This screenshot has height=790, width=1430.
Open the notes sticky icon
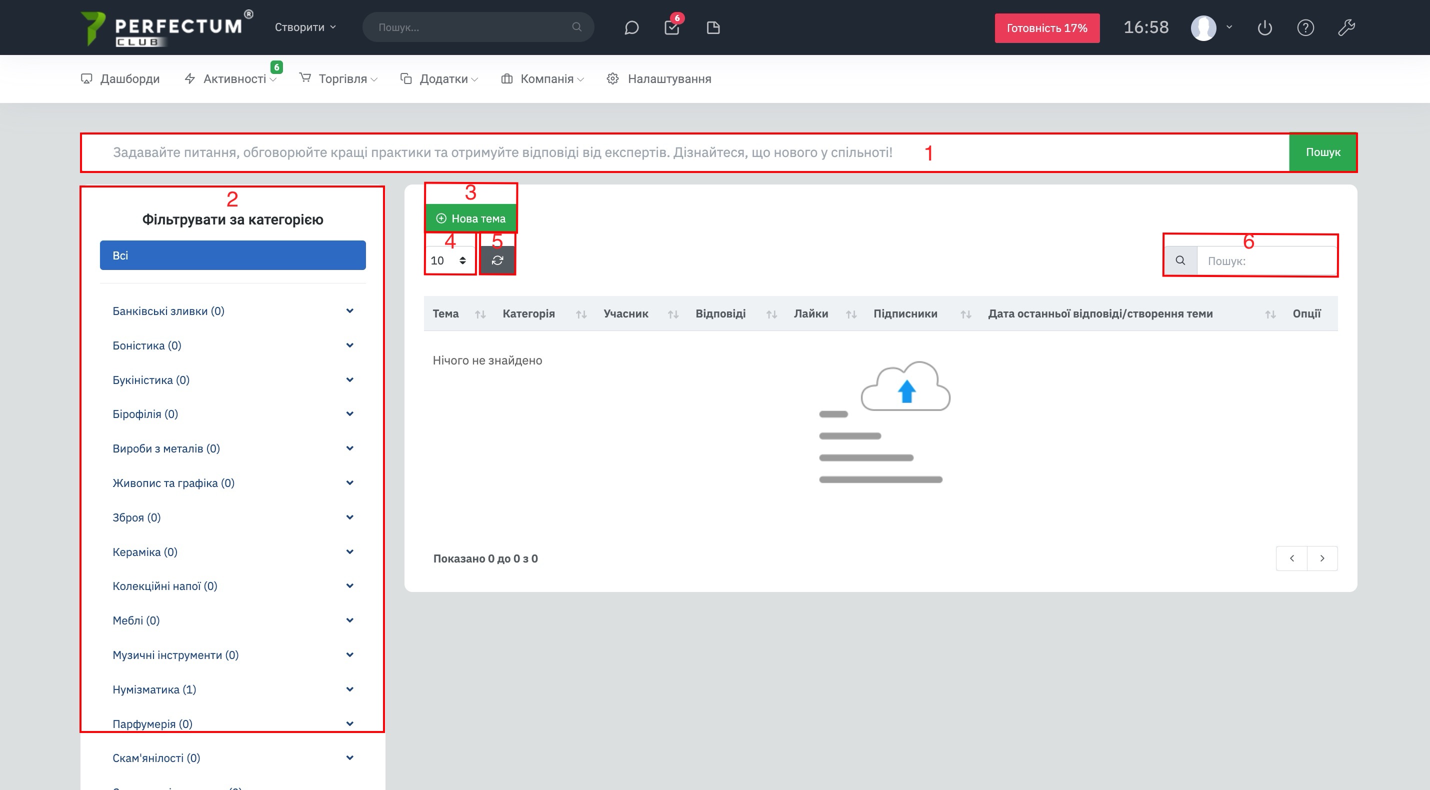point(713,28)
